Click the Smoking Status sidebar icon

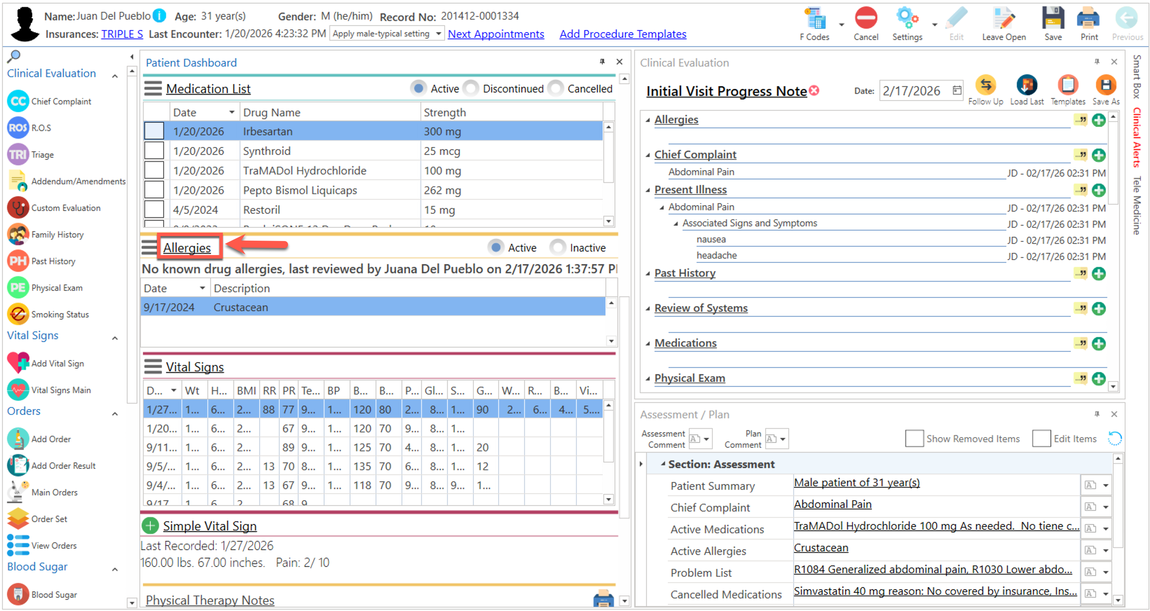click(x=18, y=314)
